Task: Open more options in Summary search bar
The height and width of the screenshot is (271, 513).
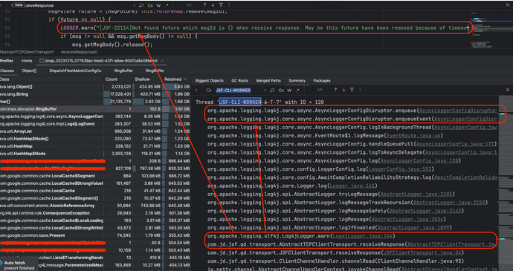Action: (360, 90)
